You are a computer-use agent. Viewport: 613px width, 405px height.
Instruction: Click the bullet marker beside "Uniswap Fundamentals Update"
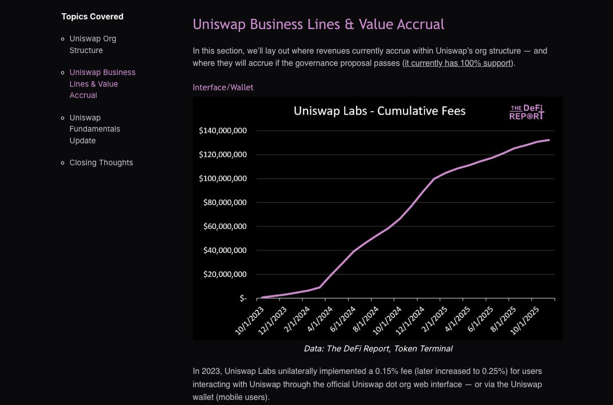tap(62, 117)
